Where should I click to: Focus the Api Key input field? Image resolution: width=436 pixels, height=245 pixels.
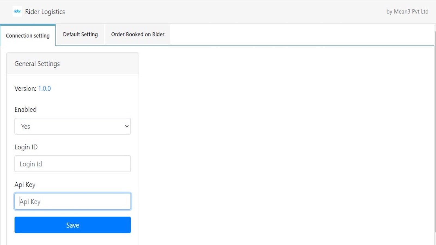tap(72, 201)
